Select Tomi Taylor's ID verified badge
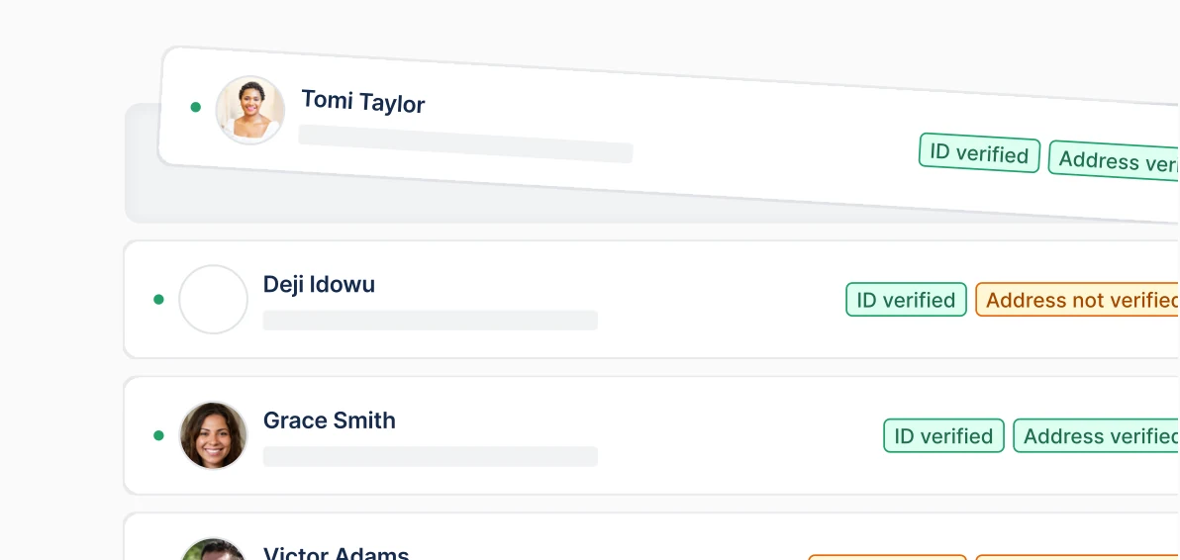The height and width of the screenshot is (560, 1180). [x=979, y=154]
